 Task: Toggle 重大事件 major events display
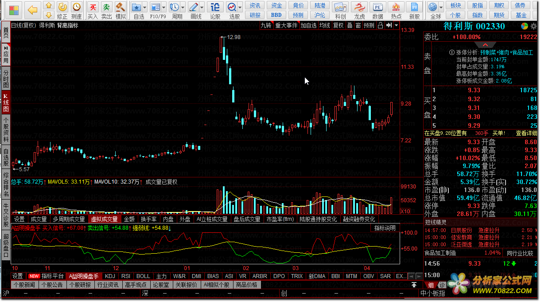click(286, 25)
